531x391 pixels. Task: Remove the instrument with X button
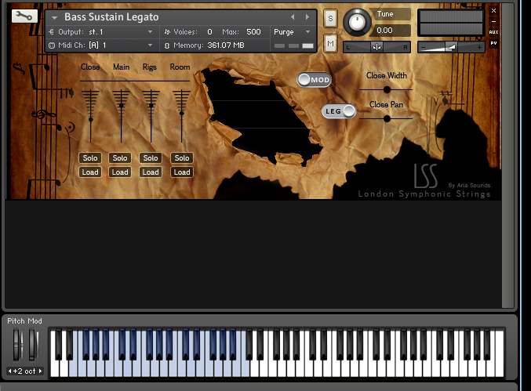[494, 10]
